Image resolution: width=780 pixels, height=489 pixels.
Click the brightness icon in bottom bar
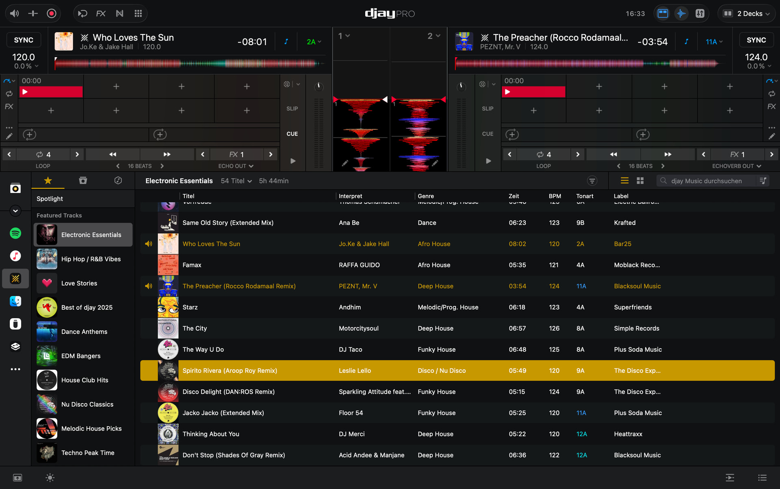pos(50,478)
